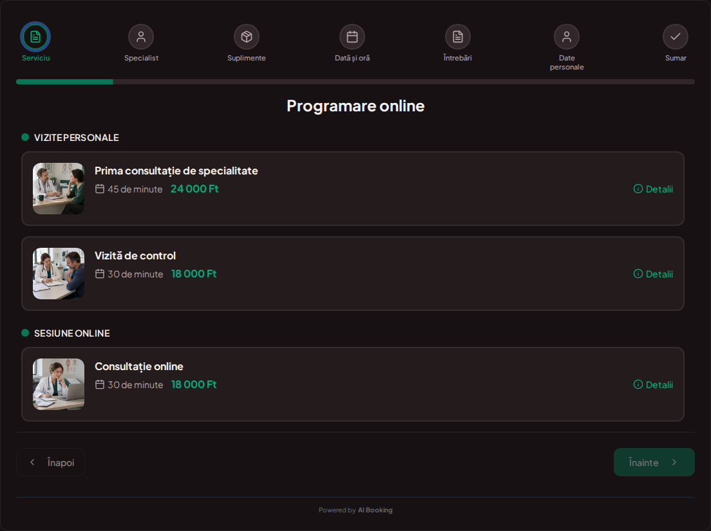Click the Programare online heading

(x=355, y=106)
